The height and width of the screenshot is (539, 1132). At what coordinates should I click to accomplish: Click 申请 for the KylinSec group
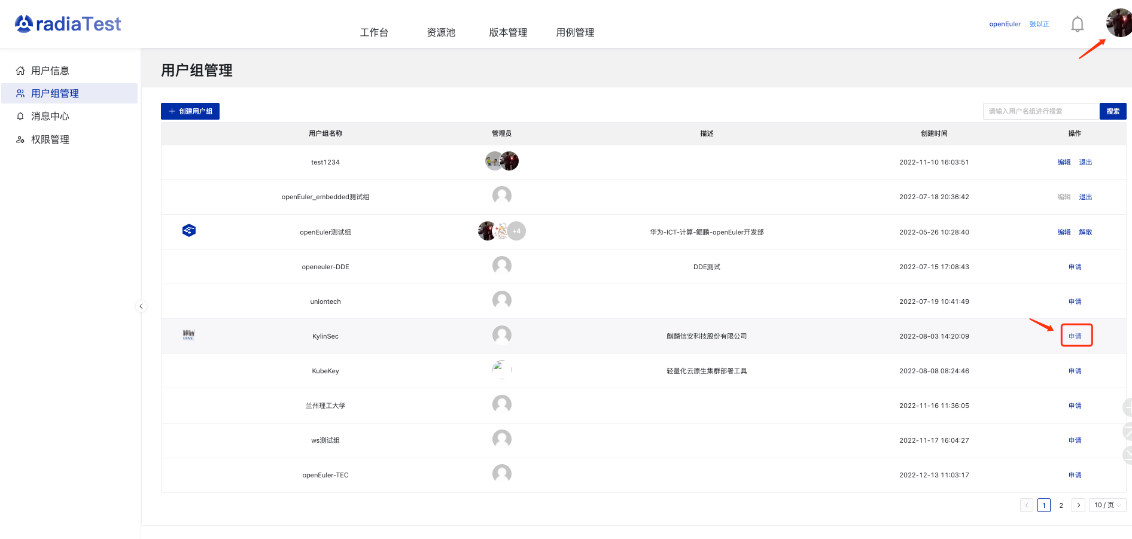pos(1075,336)
